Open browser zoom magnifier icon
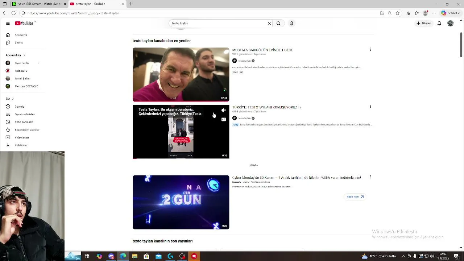 pyautogui.click(x=390, y=13)
